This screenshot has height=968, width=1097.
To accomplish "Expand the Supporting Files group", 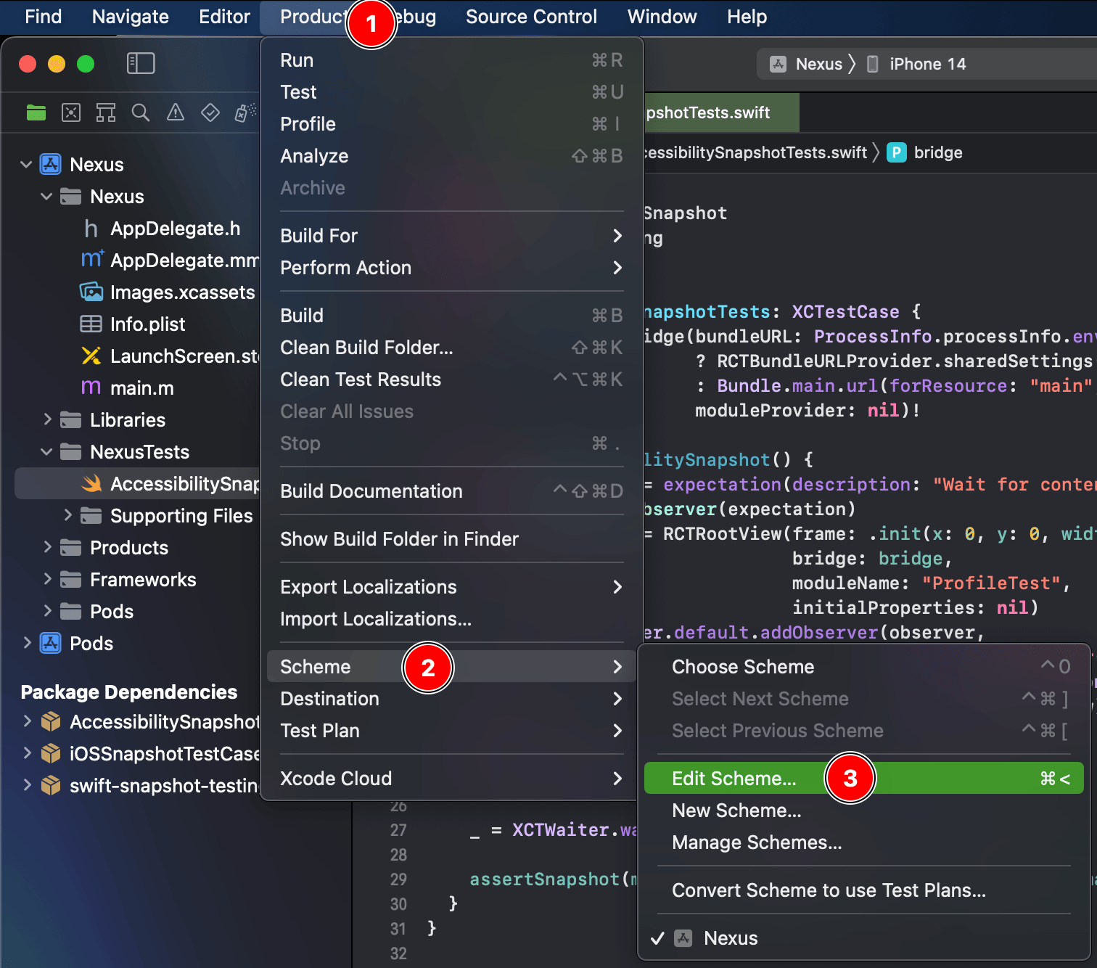I will click(67, 516).
